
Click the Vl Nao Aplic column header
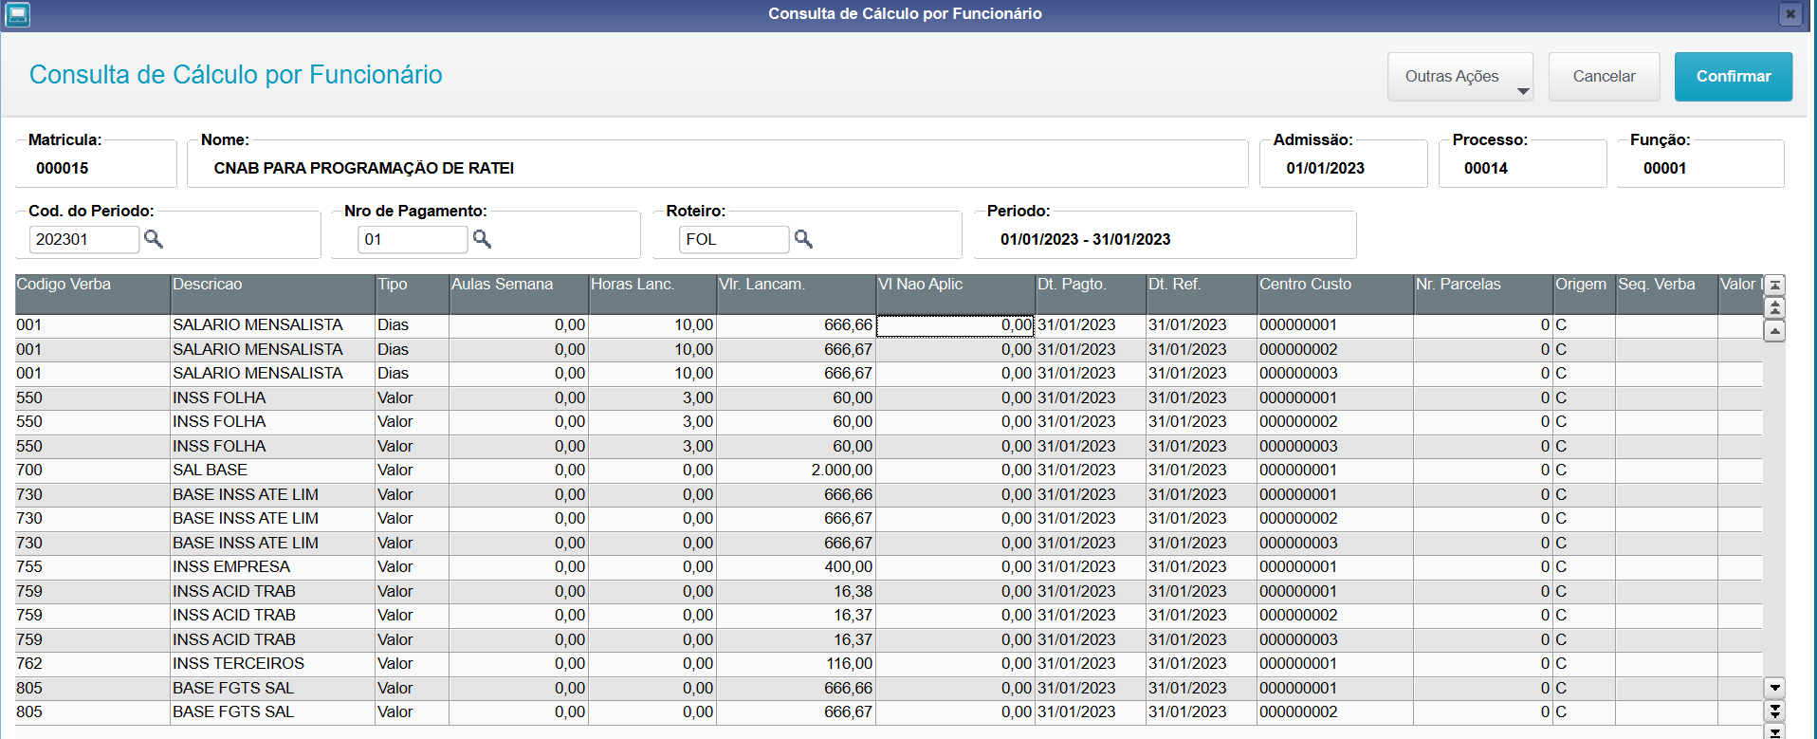pyautogui.click(x=956, y=294)
